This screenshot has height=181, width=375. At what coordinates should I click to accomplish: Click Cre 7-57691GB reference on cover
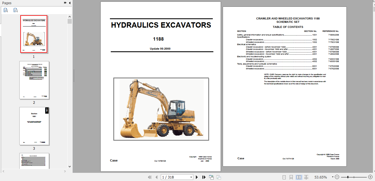coord(160,161)
